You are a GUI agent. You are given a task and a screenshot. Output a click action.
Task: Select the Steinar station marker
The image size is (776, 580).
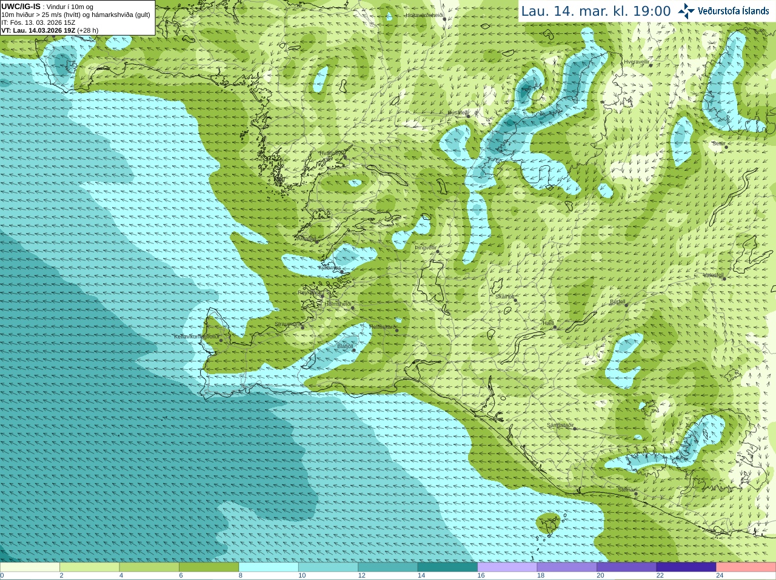tap(636, 494)
